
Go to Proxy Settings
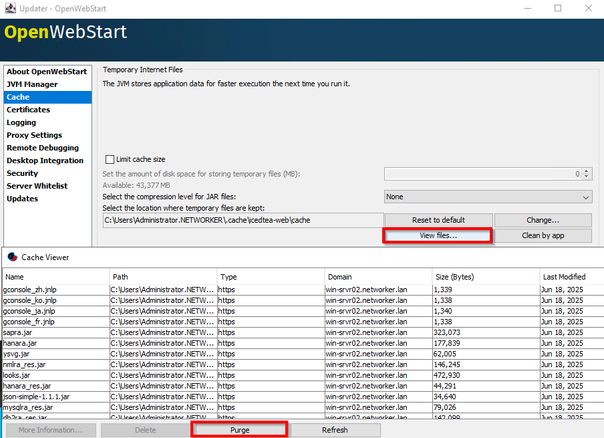(x=34, y=134)
